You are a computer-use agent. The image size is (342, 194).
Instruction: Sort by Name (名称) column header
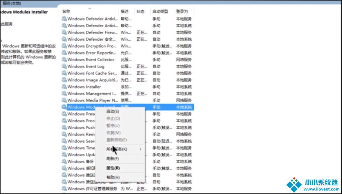[66, 11]
